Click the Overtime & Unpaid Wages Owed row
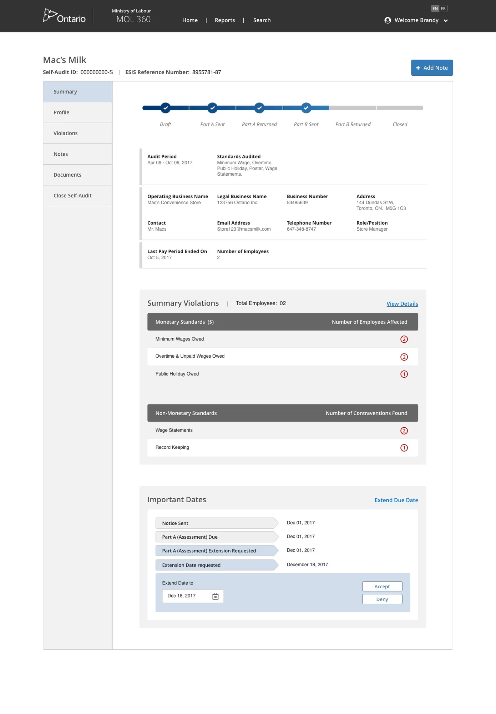Image resolution: width=496 pixels, height=714 pixels. coord(283,357)
